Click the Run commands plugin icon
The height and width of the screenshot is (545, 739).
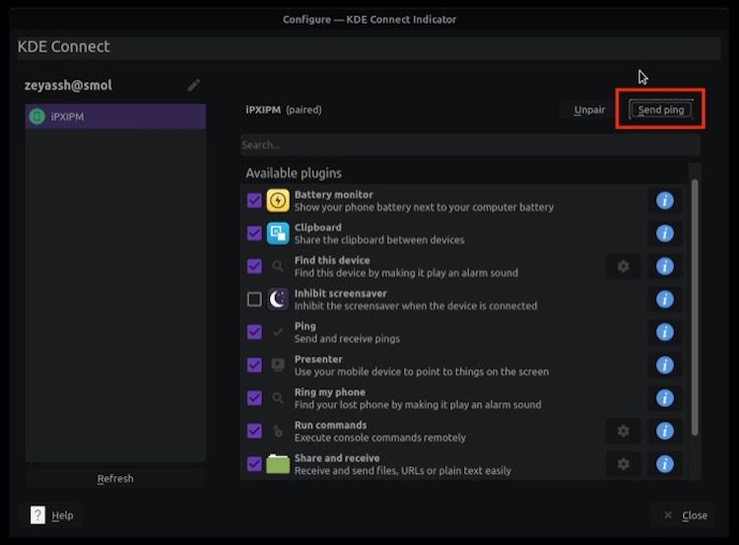point(278,431)
